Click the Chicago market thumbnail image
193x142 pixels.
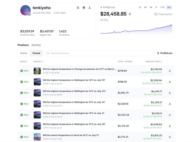click(x=37, y=71)
